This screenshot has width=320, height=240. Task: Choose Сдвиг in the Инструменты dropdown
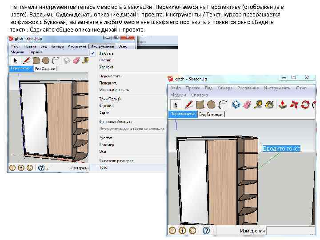coord(128,112)
